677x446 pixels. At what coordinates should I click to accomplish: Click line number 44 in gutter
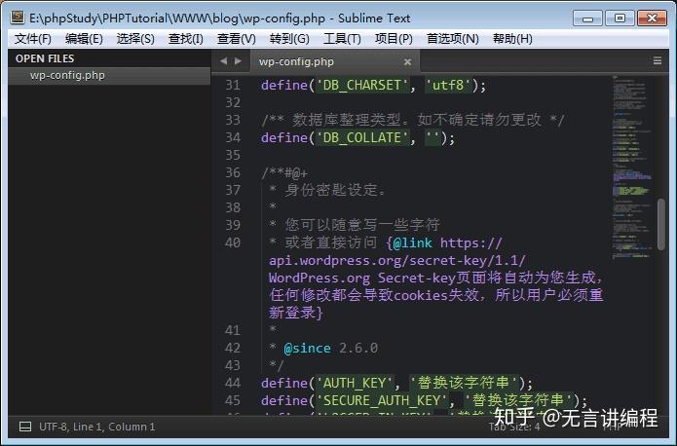pos(233,383)
